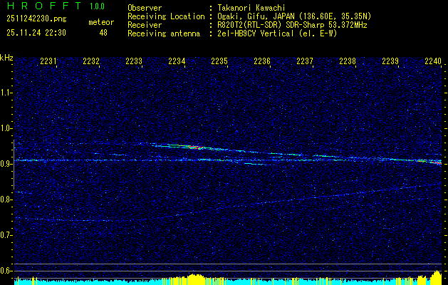The width and height of the screenshot is (448, 285).
Task: Select the 2234 time axis marker
Action: tap(177, 62)
